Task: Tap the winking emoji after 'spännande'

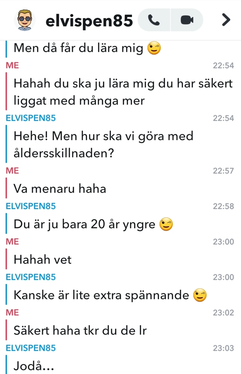Action: (200, 295)
